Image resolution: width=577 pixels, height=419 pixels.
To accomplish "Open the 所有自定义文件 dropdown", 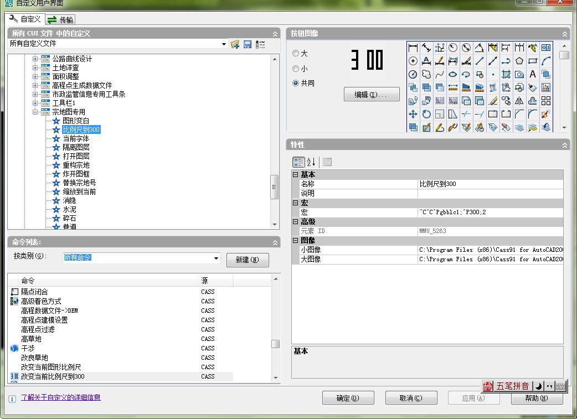I will coord(224,44).
